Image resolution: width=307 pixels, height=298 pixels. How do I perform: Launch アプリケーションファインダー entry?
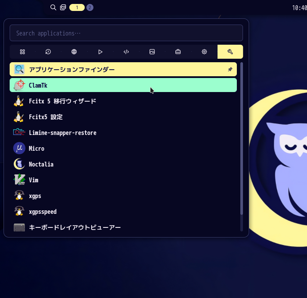click(x=123, y=69)
